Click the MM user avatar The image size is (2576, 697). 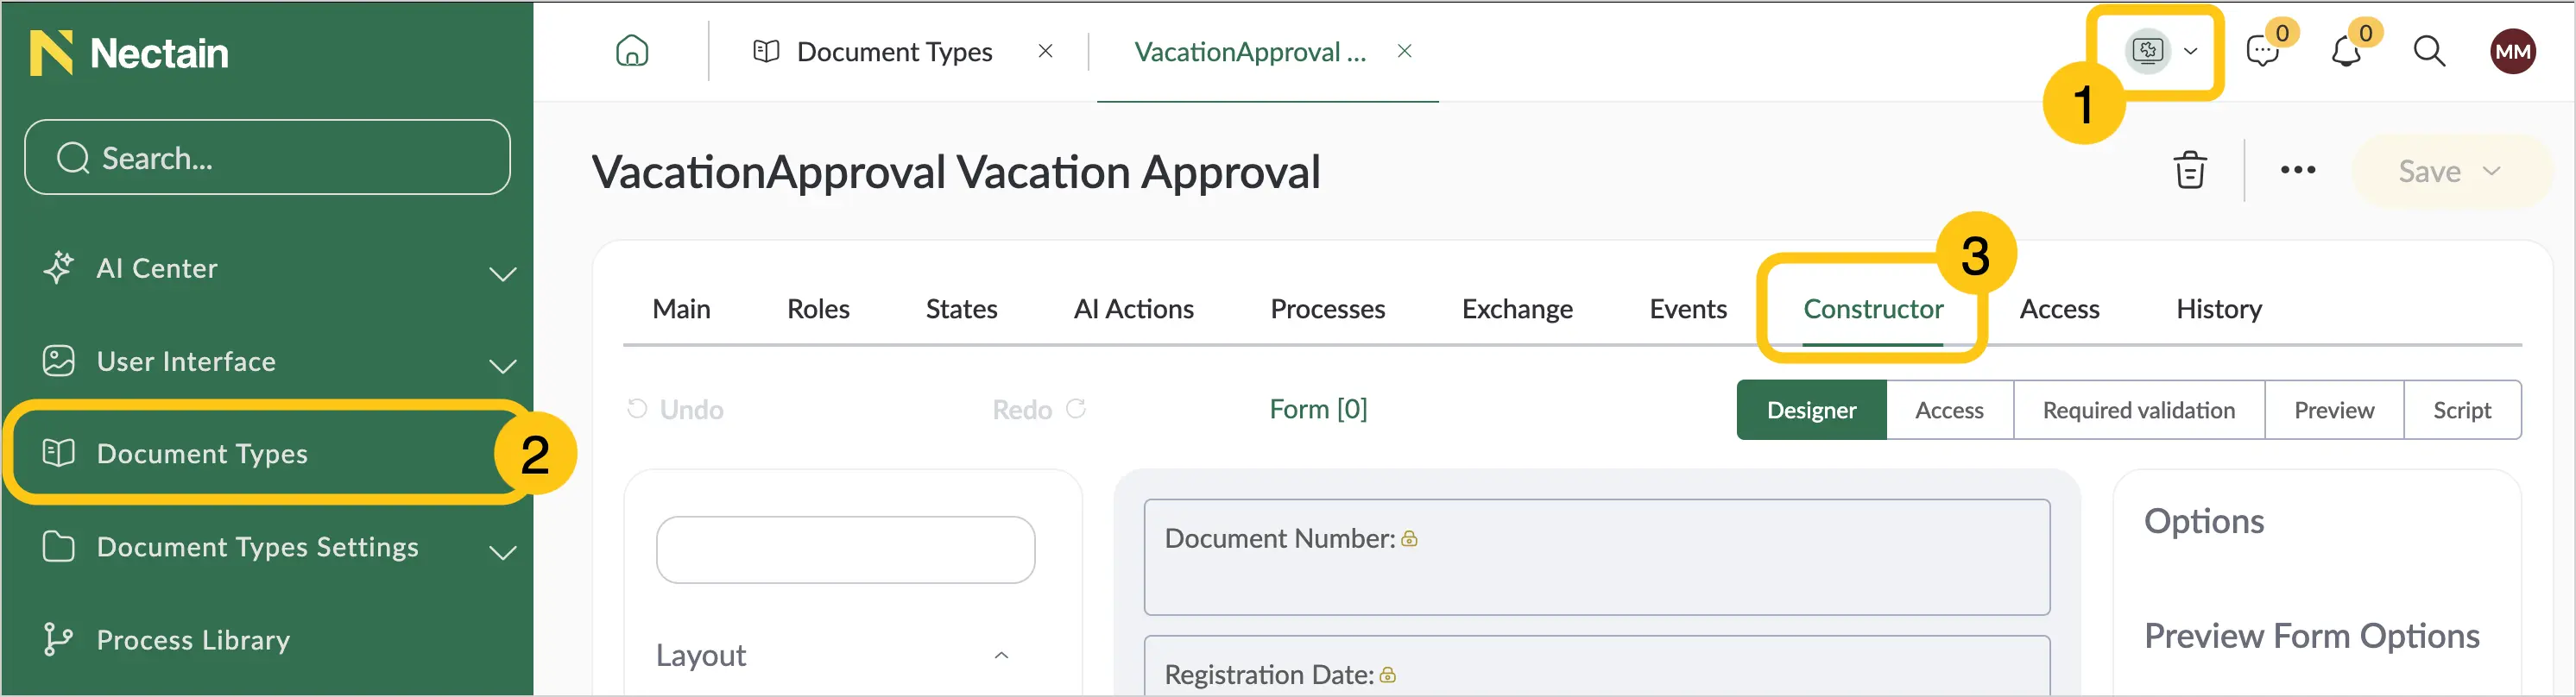[x=2513, y=51]
